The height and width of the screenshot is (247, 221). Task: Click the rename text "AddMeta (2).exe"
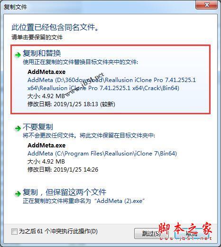(x=120, y=201)
